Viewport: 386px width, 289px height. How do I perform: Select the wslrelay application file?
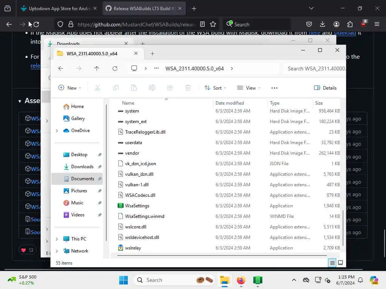click(133, 248)
